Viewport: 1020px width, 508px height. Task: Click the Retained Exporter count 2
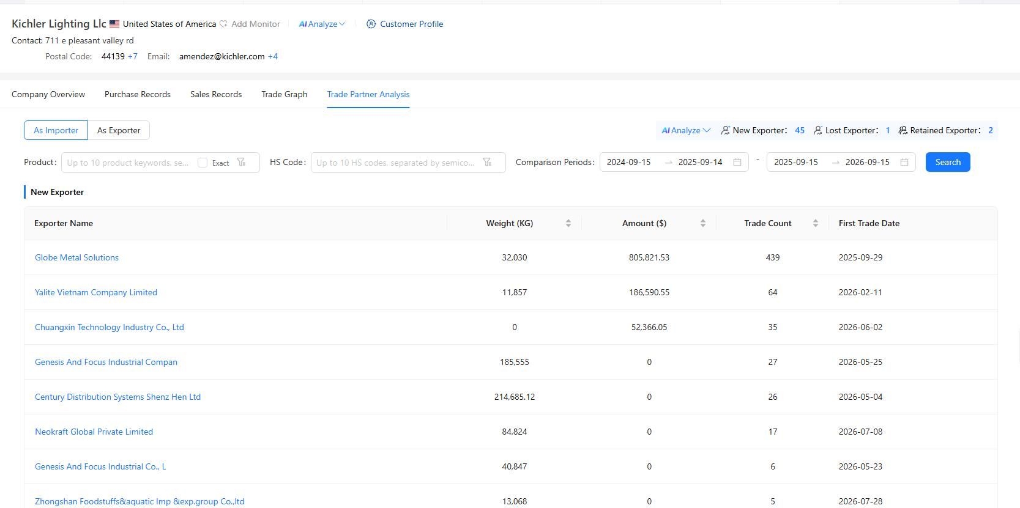point(991,130)
